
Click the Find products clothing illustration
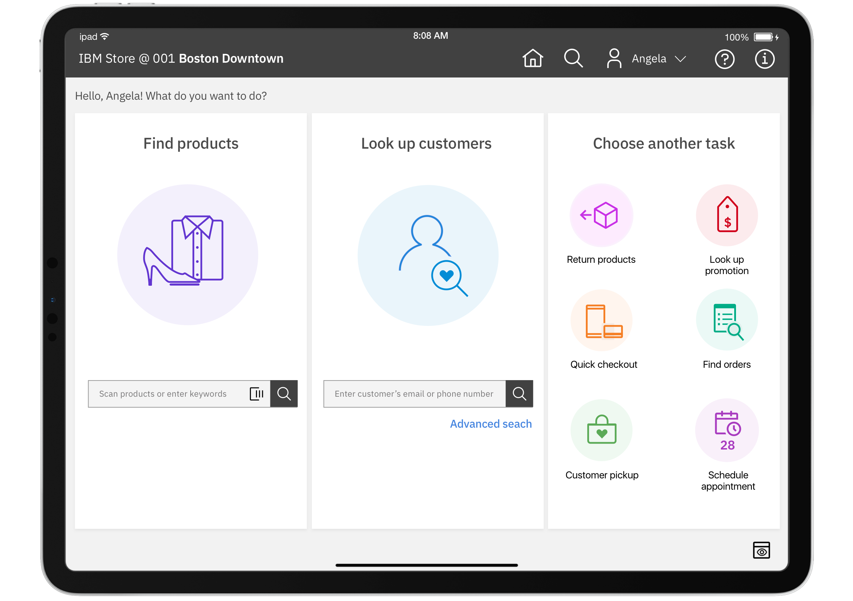[188, 255]
